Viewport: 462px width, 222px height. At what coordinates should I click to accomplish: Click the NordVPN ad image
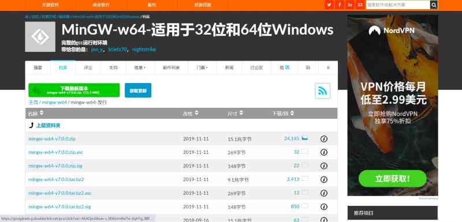pos(393,106)
